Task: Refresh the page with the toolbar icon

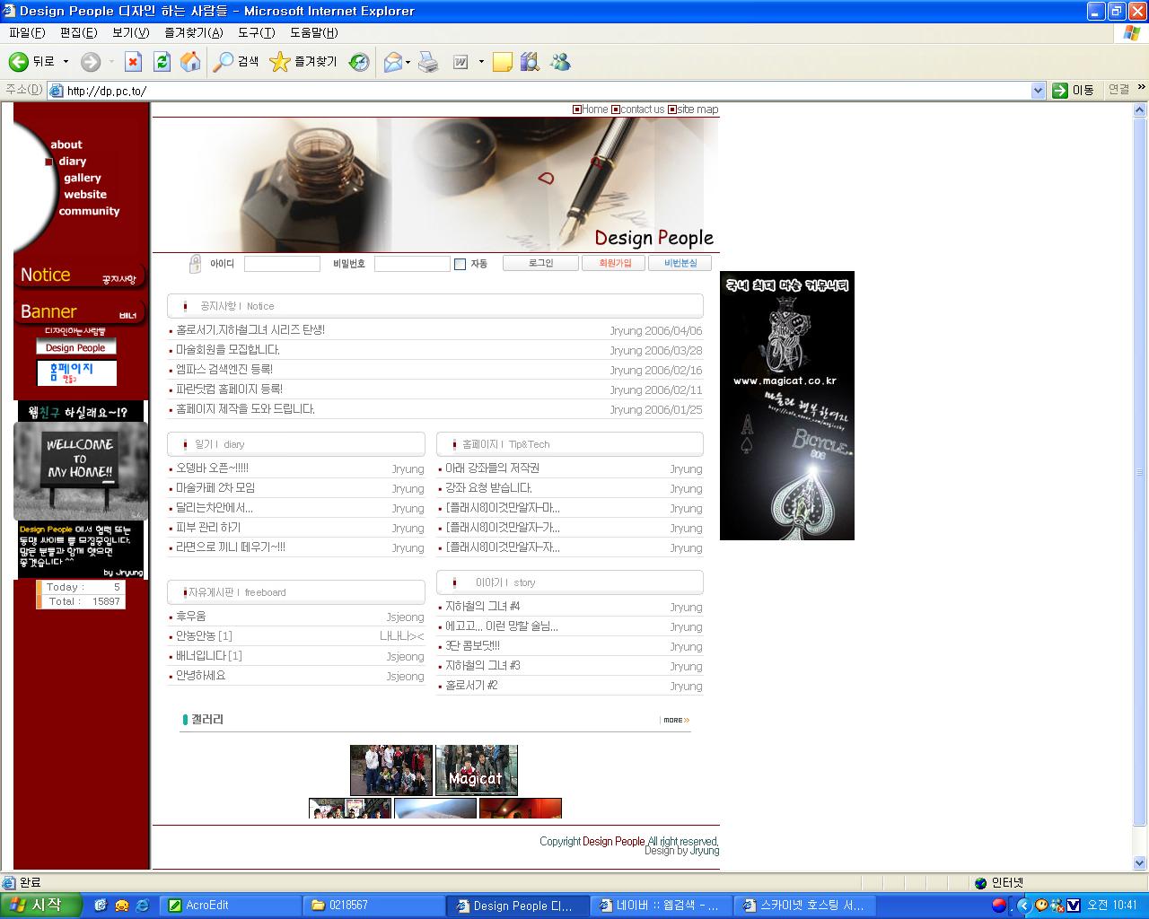Action: [x=162, y=62]
